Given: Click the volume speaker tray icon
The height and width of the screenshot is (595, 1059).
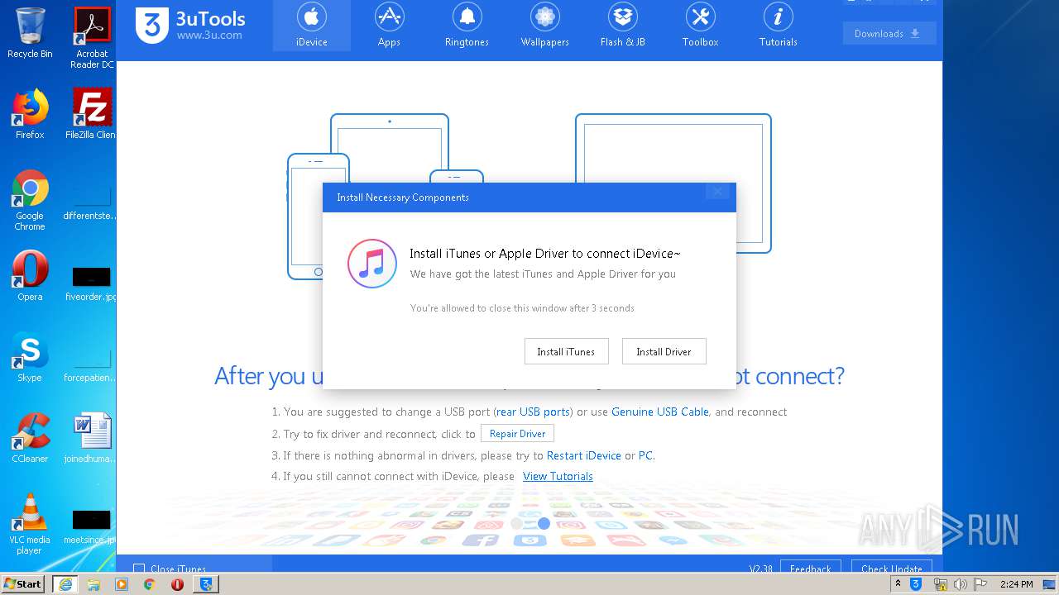Looking at the screenshot, I should click(961, 584).
